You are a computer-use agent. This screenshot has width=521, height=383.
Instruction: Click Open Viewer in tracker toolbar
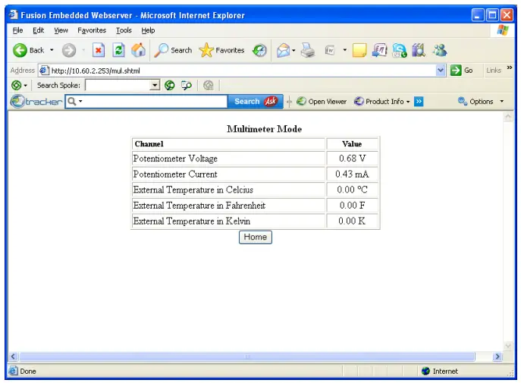[x=322, y=102]
